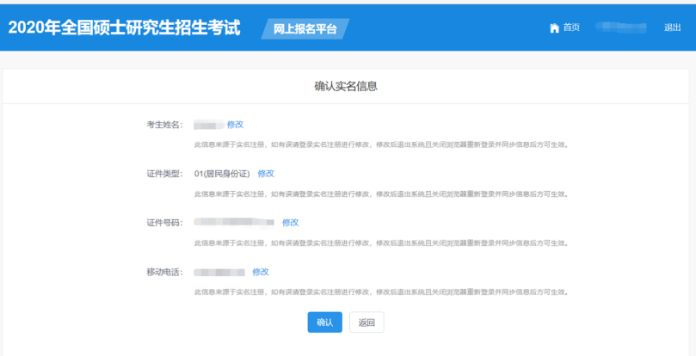Go to the 首页 home link
Viewport: 696px width, 356px height.
coord(571,28)
